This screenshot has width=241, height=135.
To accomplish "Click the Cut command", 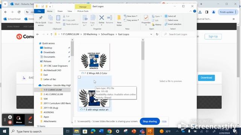I will (66, 16).
